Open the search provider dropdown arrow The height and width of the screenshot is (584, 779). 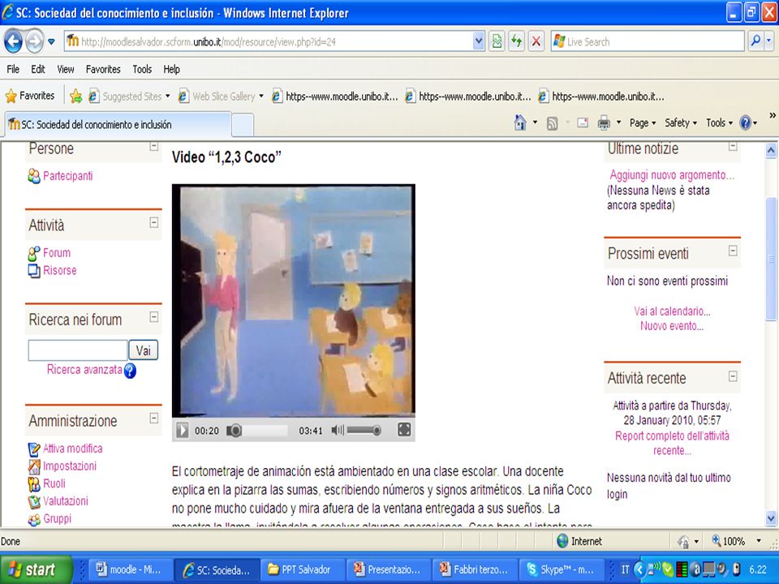coord(769,41)
